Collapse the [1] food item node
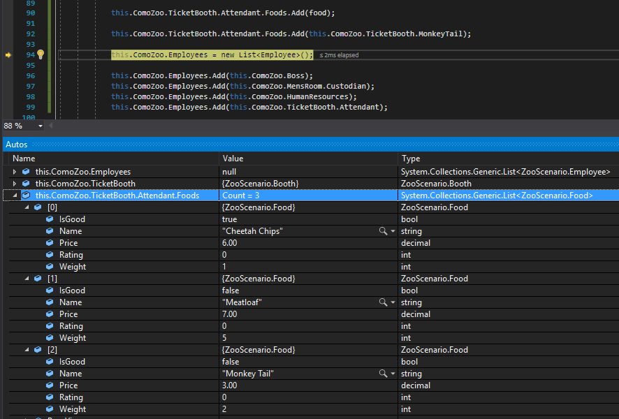Viewport: 619px width, 419px height. pos(27,279)
